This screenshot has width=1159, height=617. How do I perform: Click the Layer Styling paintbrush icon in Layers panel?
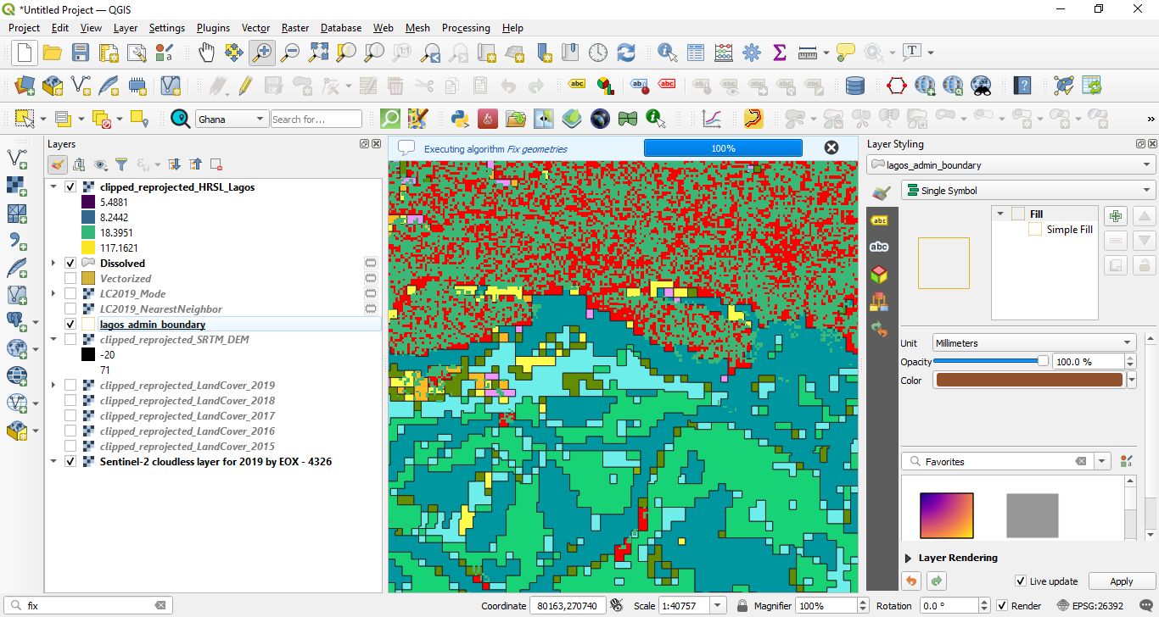(x=57, y=164)
